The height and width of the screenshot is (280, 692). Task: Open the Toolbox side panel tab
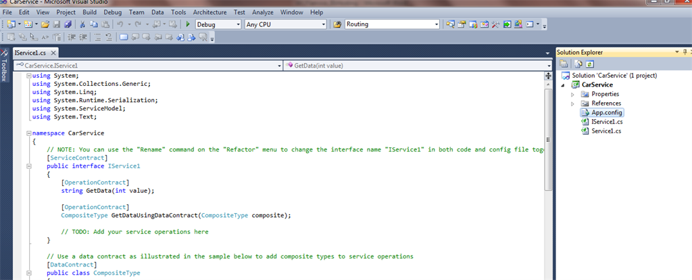click(4, 66)
